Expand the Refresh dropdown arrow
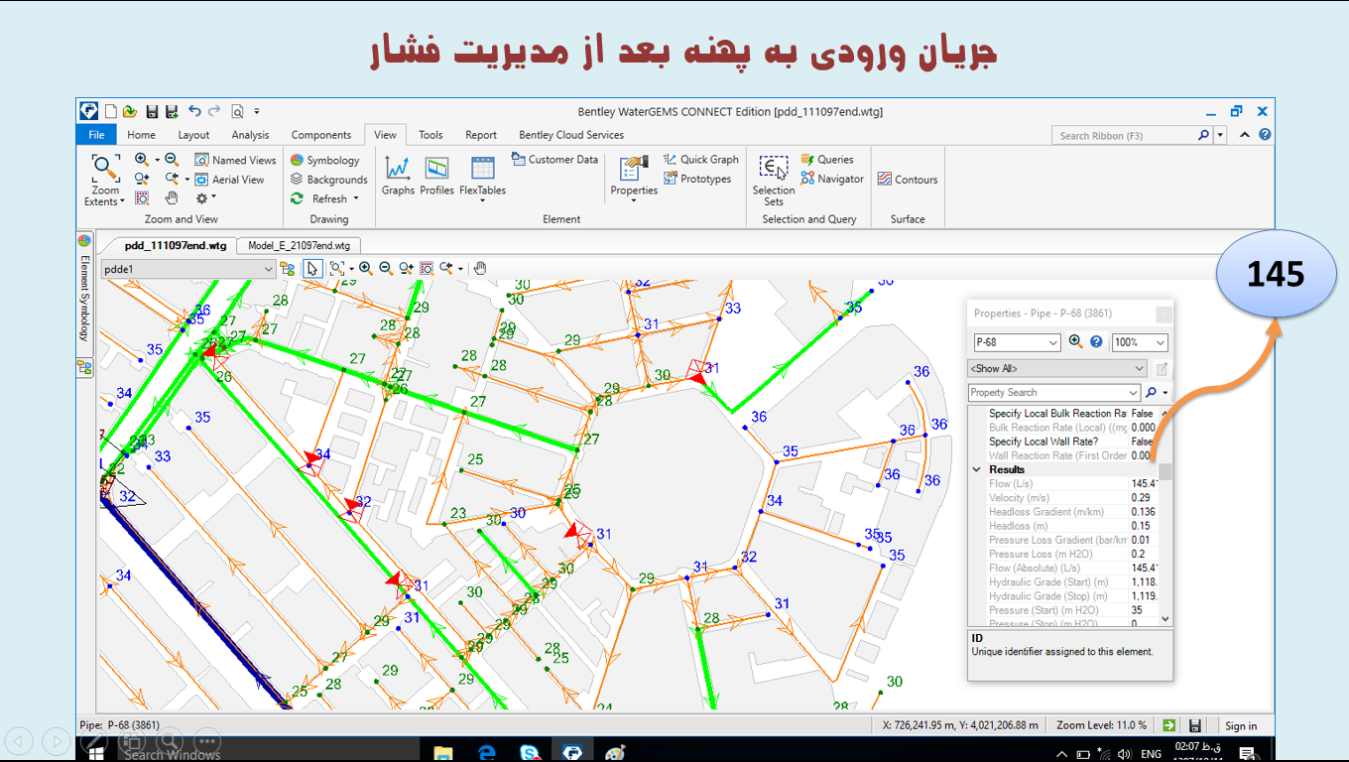Screen dimensions: 1349x762 click(355, 198)
